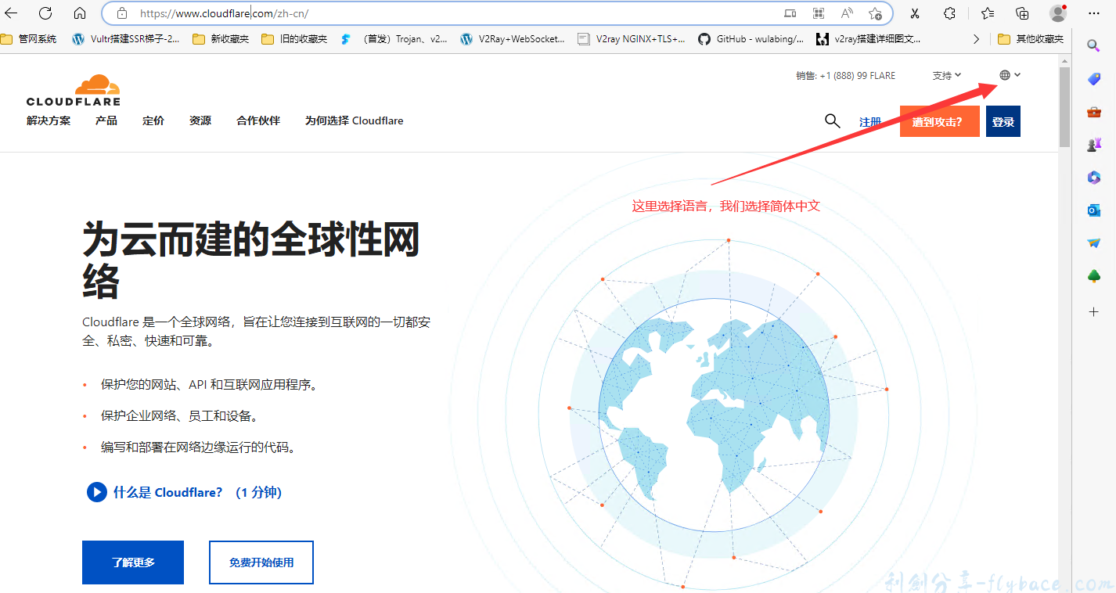Screen dimensions: 1116x593
Task: Open the browser Settings and more menu
Action: pos(1094,13)
